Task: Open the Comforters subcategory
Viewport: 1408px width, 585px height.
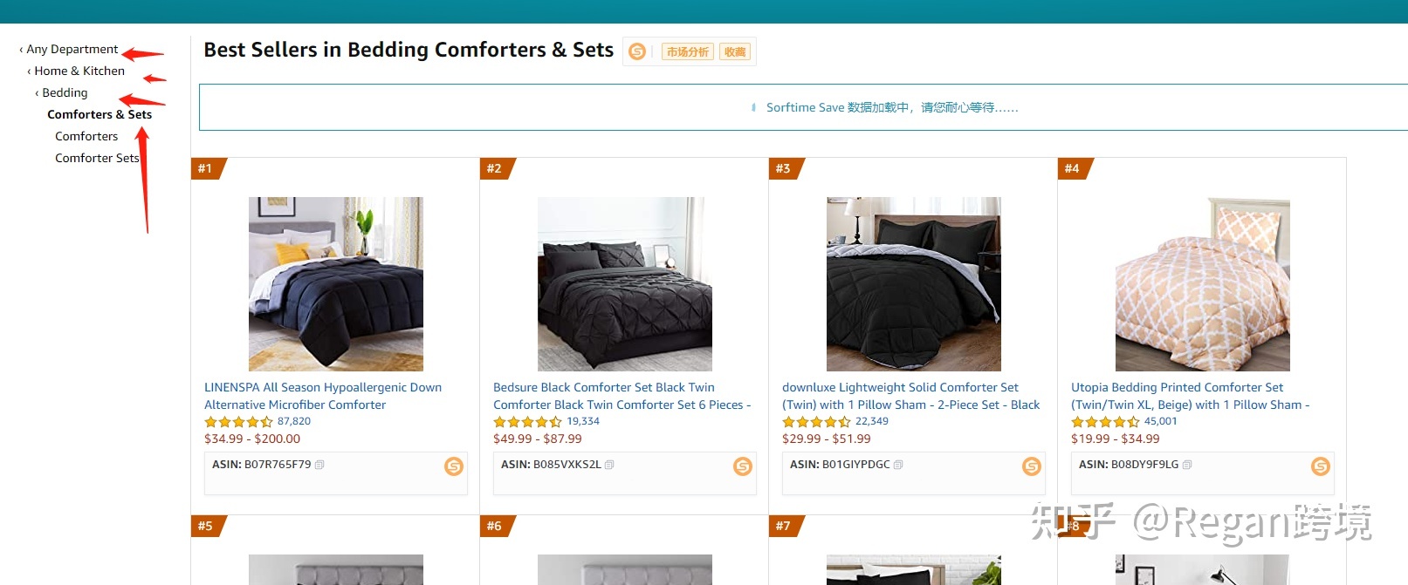Action: [86, 137]
